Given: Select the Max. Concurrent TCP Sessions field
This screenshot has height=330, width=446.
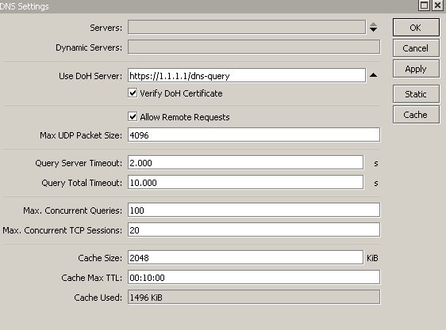Looking at the screenshot, I should point(254,229).
